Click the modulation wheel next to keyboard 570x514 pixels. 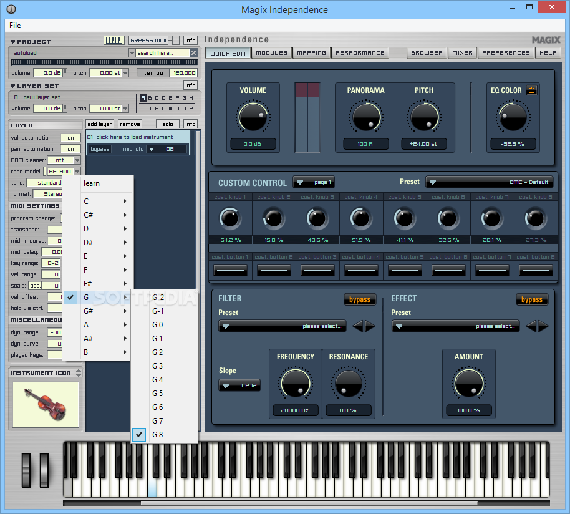[x=44, y=470]
